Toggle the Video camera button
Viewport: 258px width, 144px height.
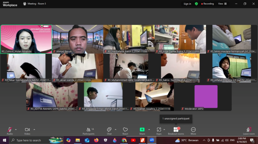pos(27,131)
